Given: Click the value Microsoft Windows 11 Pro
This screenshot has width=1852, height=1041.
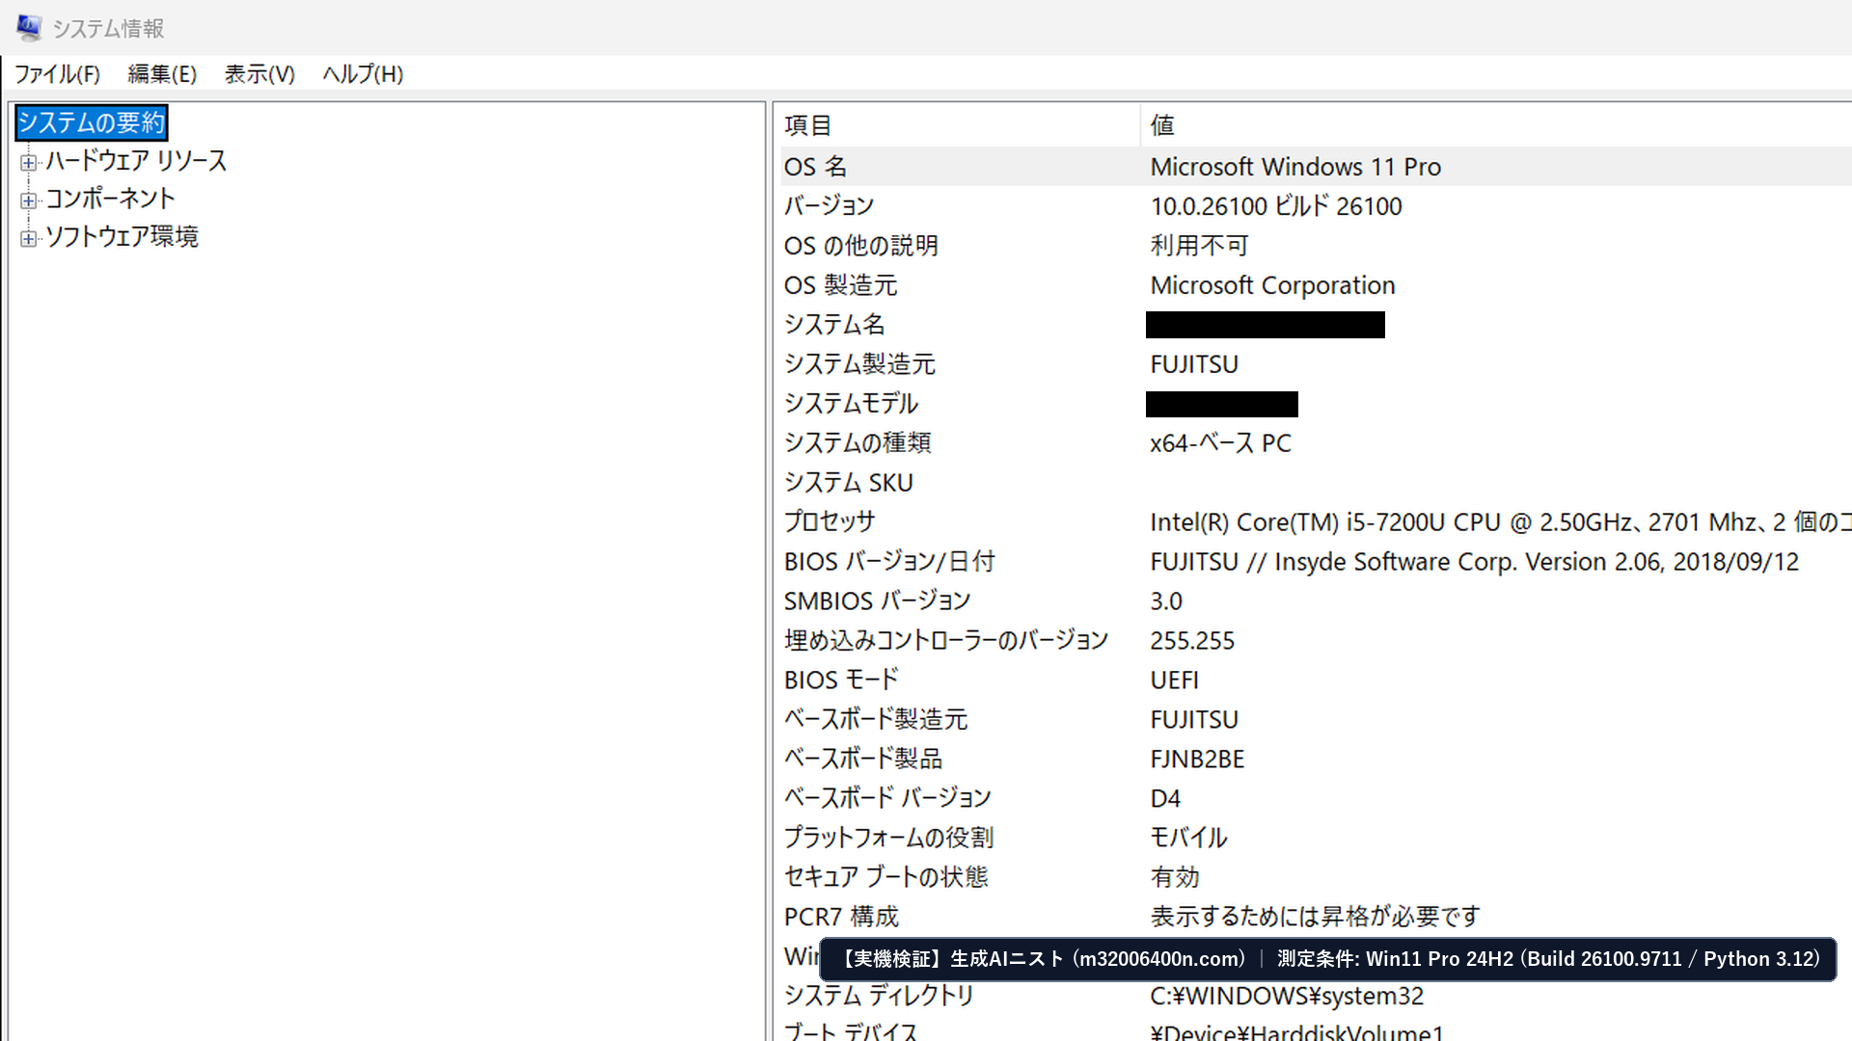Looking at the screenshot, I should (x=1295, y=167).
